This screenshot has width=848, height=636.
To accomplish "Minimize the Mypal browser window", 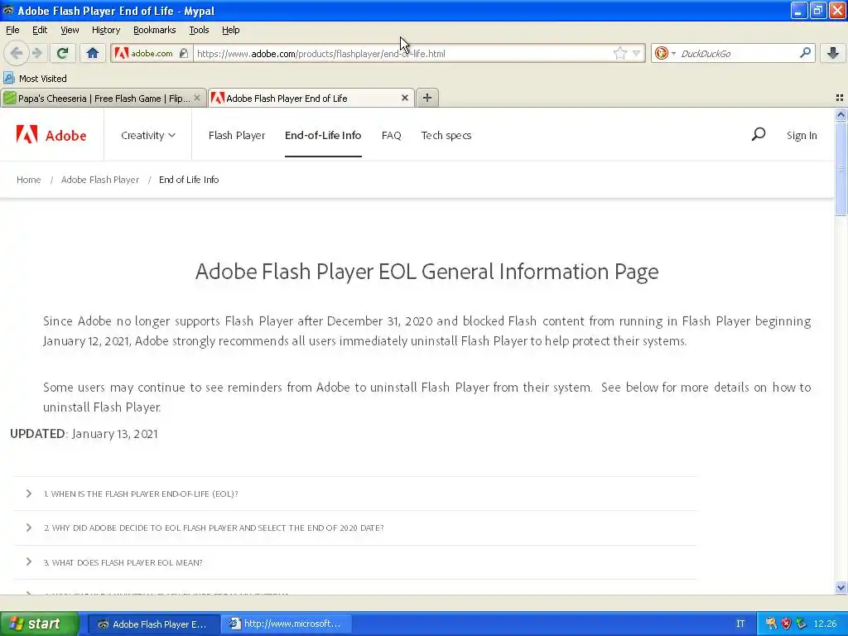I will pyautogui.click(x=799, y=10).
